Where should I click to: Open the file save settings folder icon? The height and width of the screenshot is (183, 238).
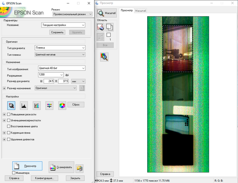pyautogui.click(x=80, y=168)
